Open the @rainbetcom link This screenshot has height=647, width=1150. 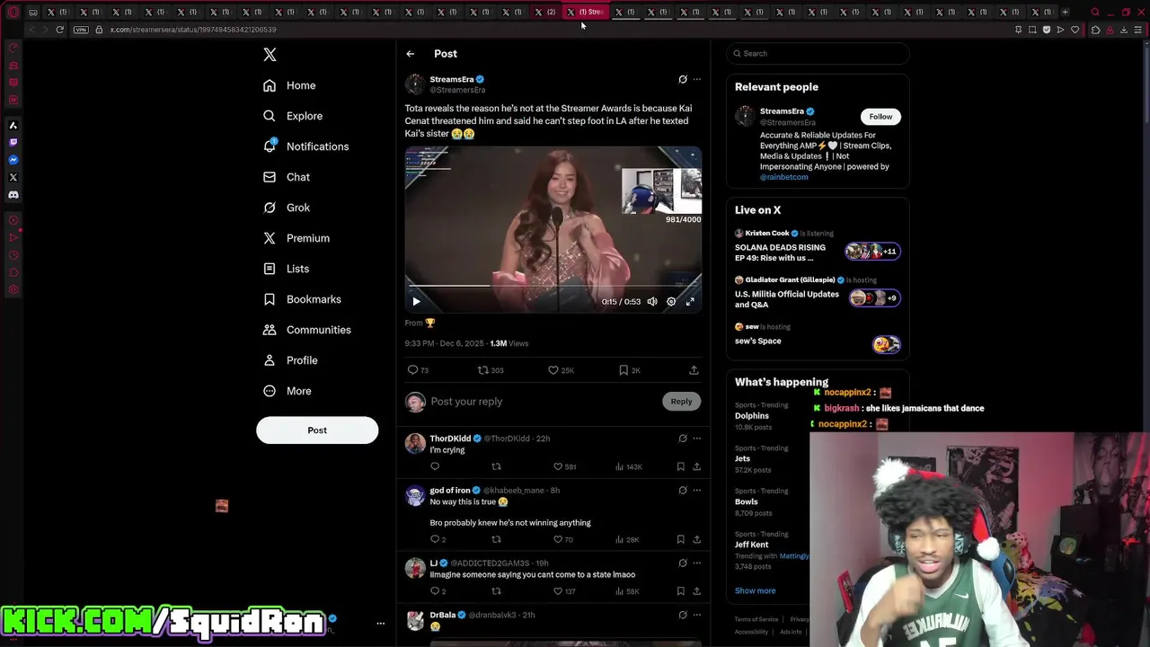[784, 177]
